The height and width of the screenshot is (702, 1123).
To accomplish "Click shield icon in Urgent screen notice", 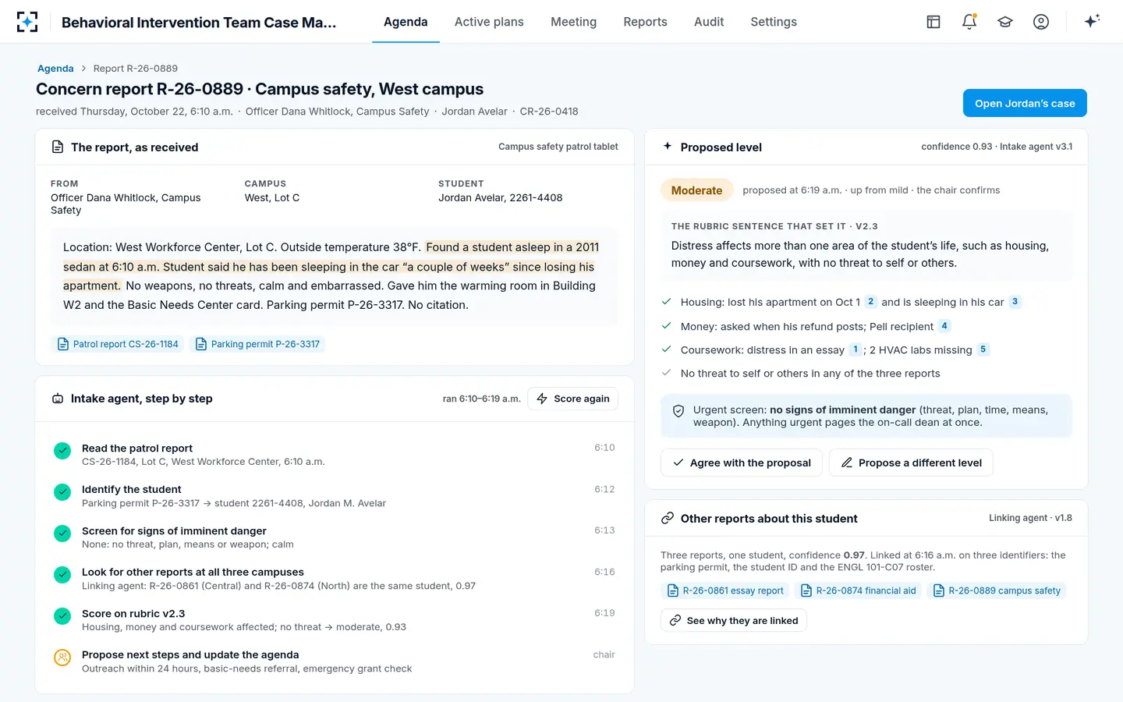I will [x=678, y=411].
